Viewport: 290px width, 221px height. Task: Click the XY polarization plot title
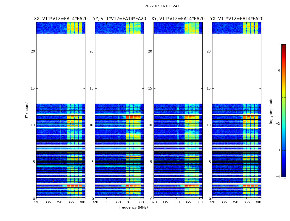pos(178,19)
